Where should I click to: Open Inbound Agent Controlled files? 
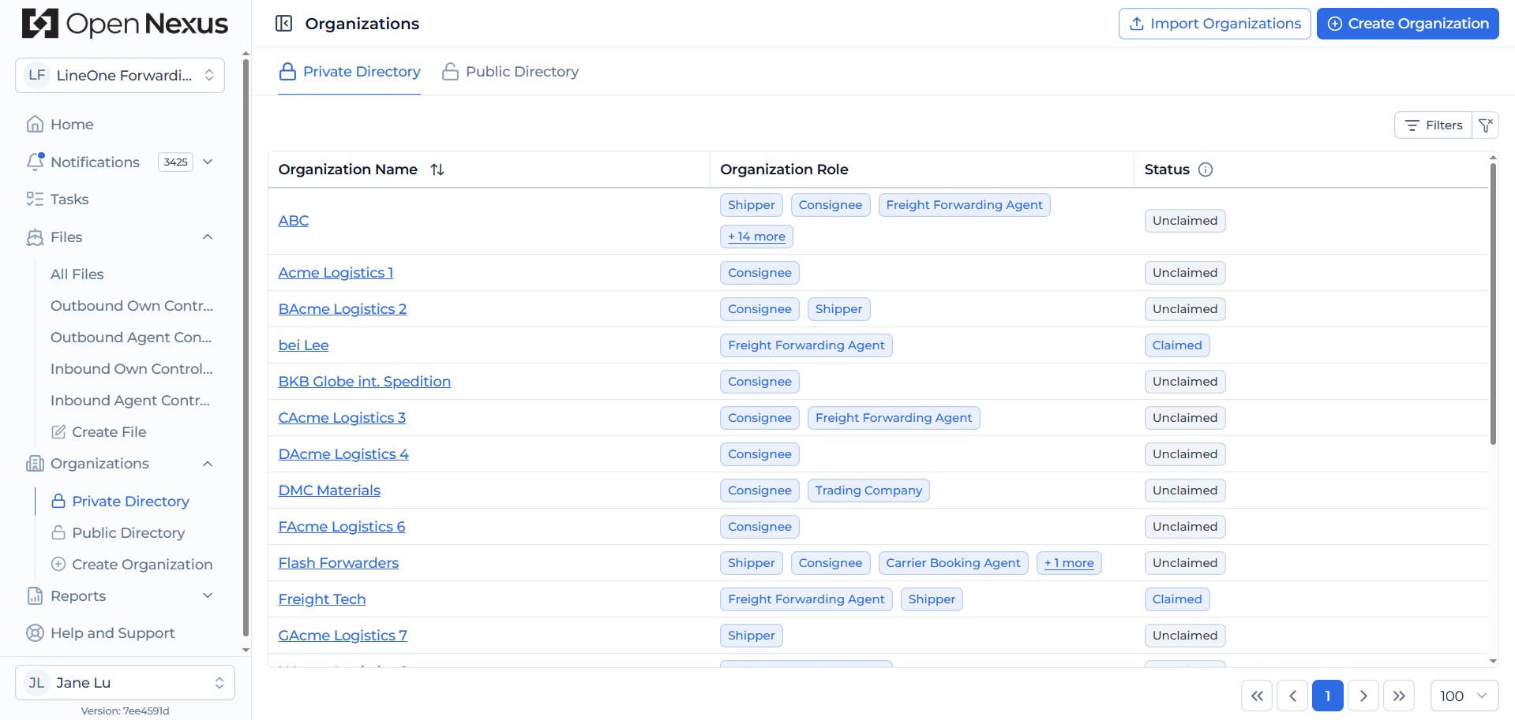coord(130,401)
